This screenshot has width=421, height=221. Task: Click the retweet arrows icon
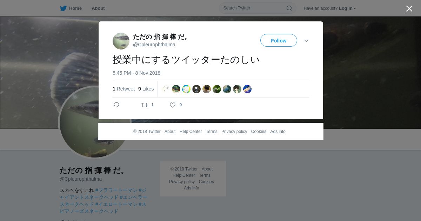[x=145, y=105]
